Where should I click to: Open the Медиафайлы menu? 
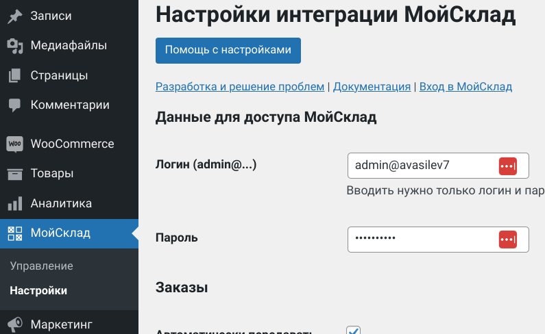(69, 45)
